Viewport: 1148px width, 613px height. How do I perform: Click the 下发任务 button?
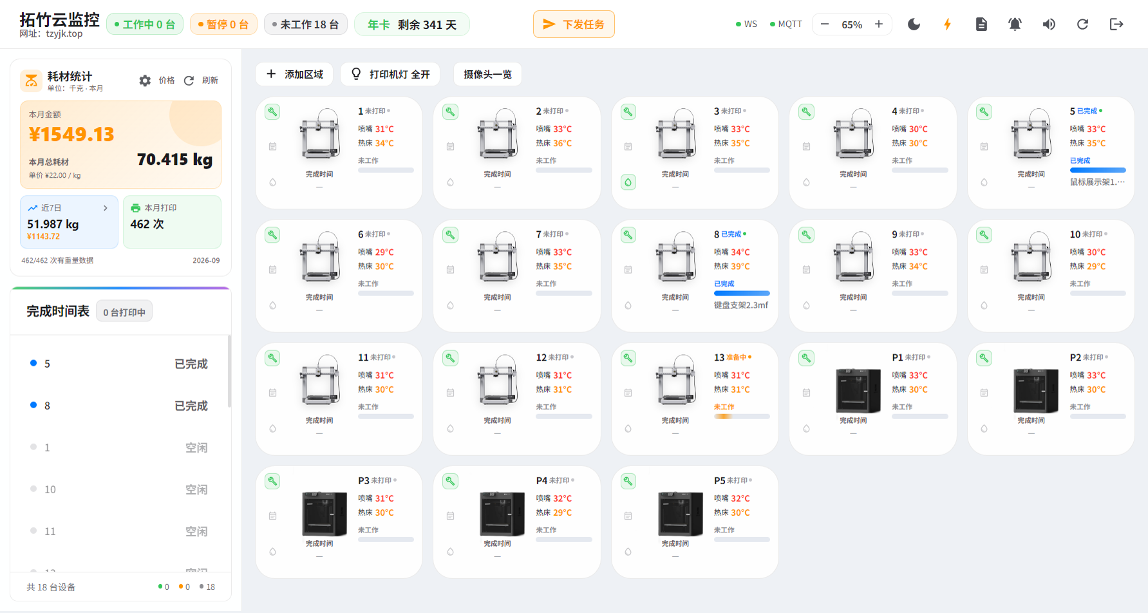coord(574,24)
